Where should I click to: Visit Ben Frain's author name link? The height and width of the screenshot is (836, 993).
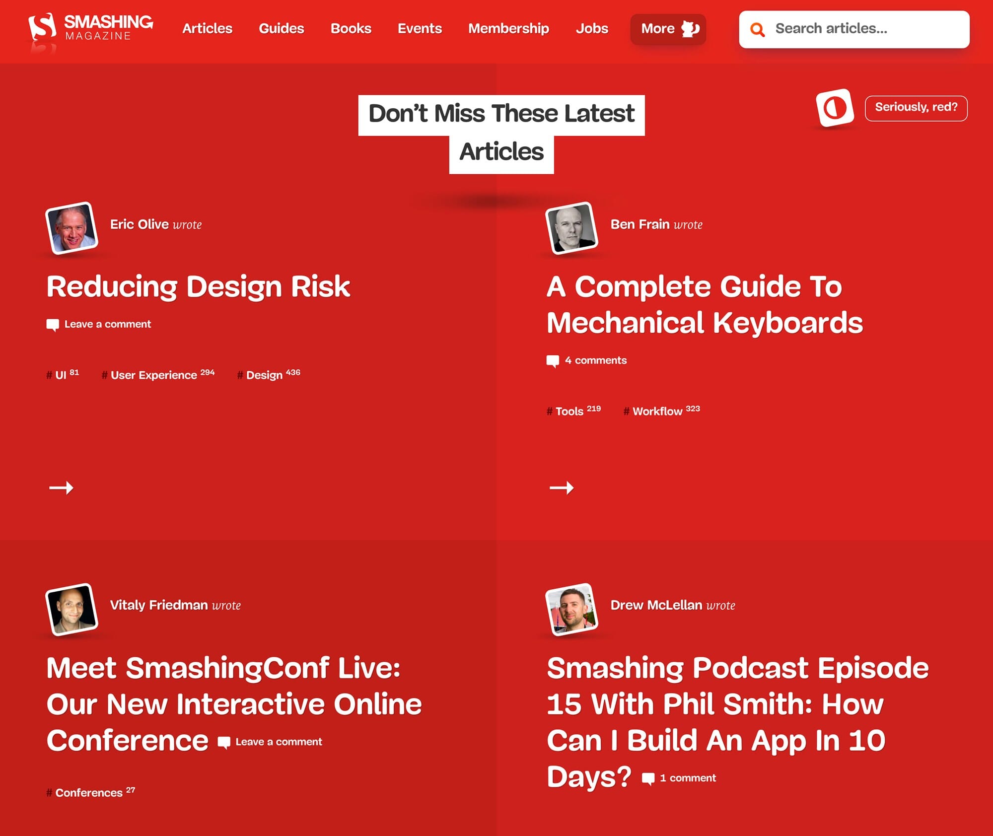pyautogui.click(x=640, y=224)
